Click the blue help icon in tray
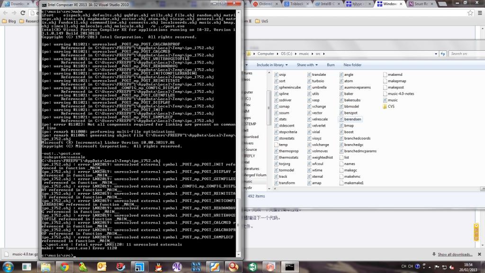The width and height of the screenshot is (485, 273). 418,266
